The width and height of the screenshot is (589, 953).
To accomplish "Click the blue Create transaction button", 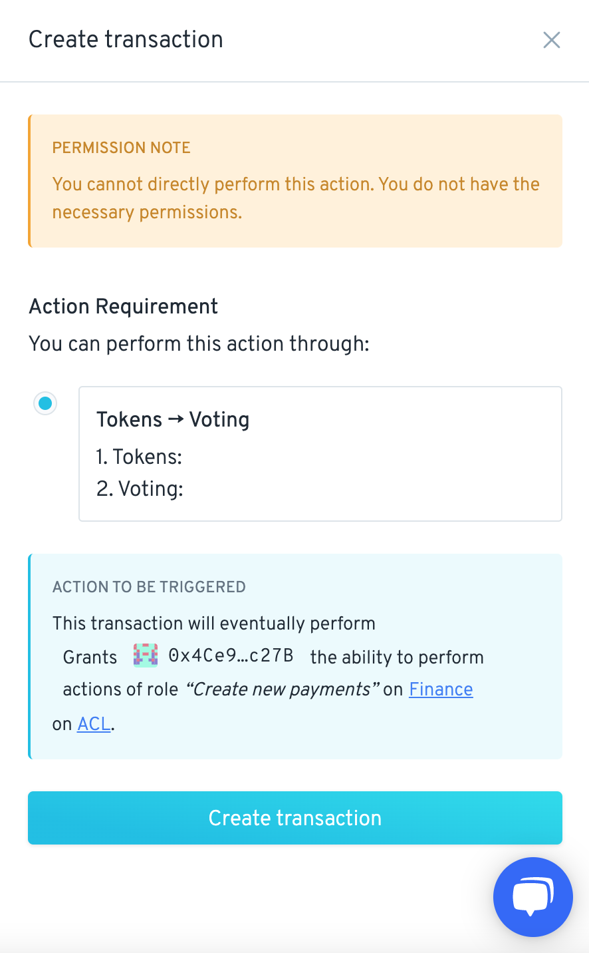I will pos(295,818).
